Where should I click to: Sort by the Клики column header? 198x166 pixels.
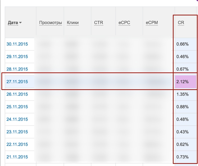pyautogui.click(x=73, y=23)
